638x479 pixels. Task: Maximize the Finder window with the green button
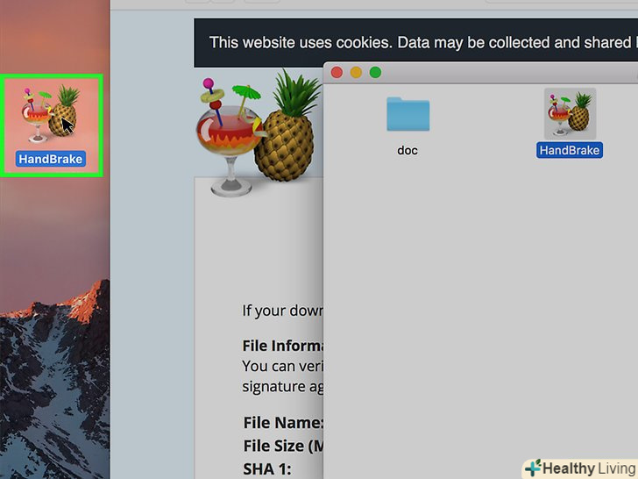coord(375,73)
